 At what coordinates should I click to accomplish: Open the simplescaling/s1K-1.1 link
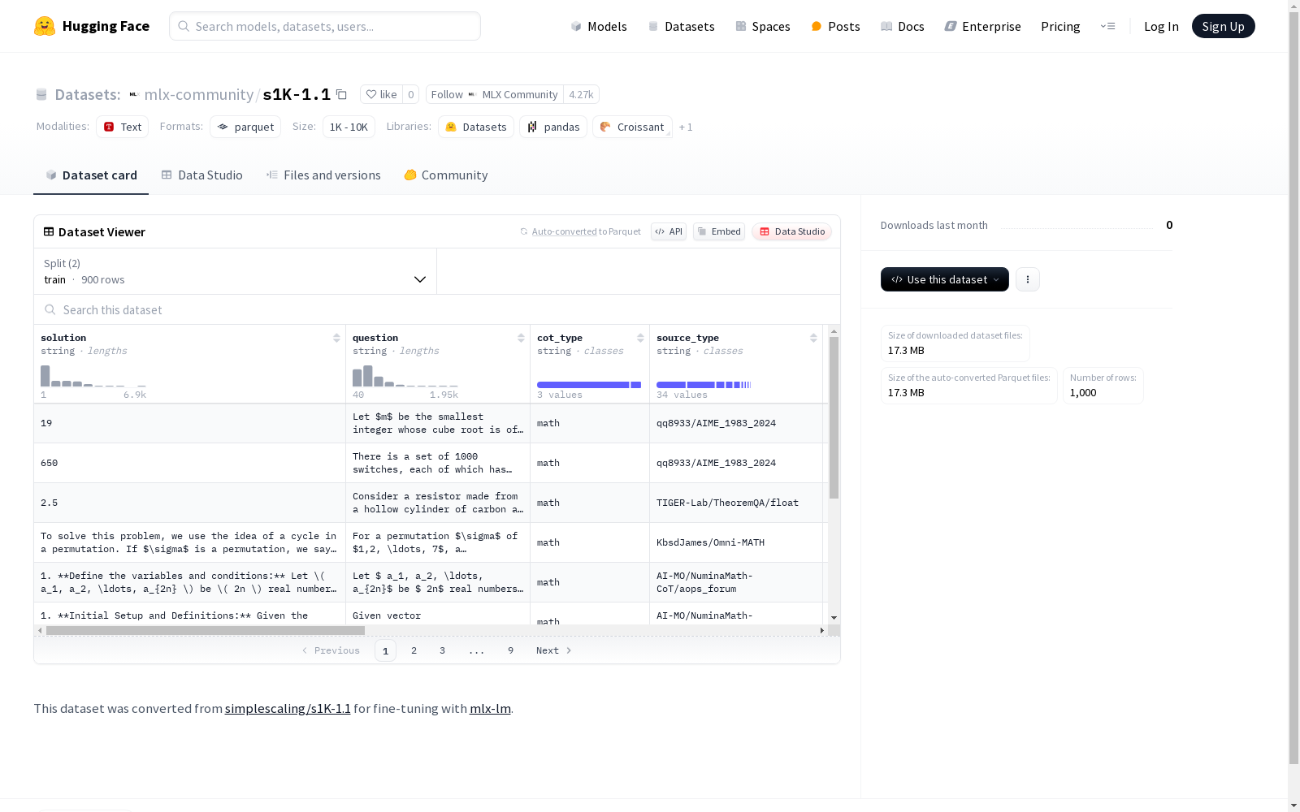click(288, 708)
